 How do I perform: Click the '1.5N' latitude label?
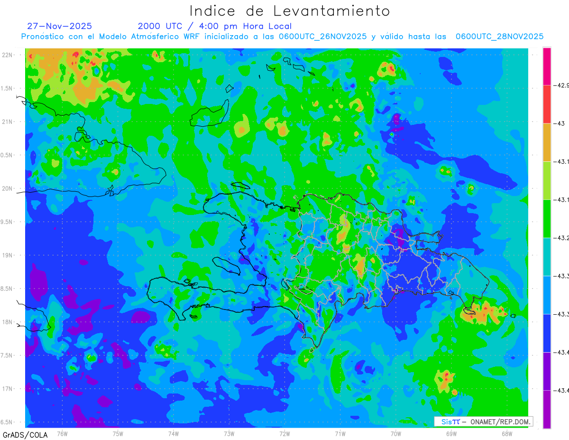(x=7, y=88)
